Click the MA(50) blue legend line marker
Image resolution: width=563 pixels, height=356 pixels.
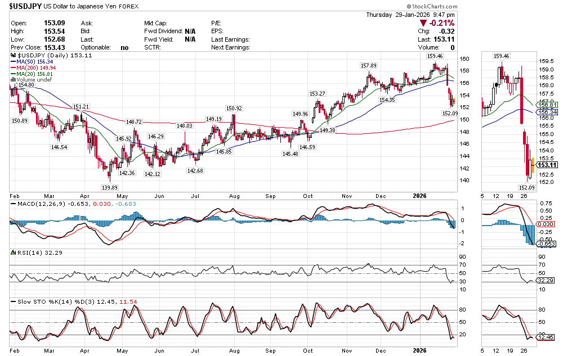click(x=13, y=62)
